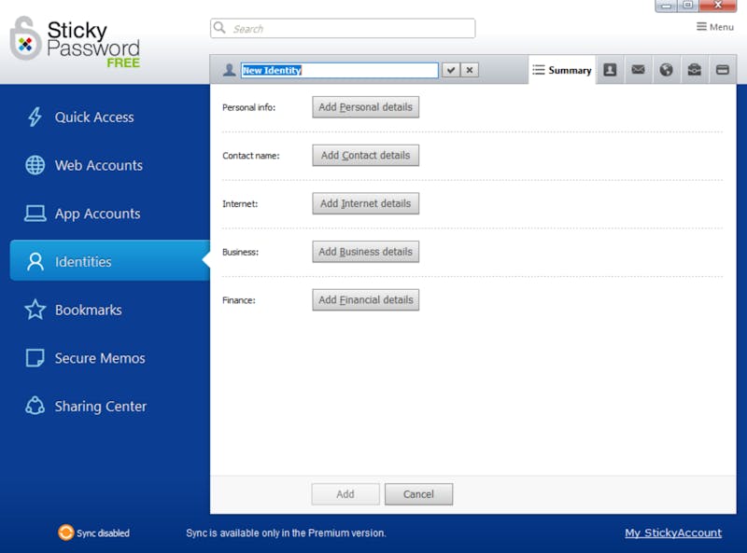Click Add Business details button
The height and width of the screenshot is (553, 747).
(x=365, y=251)
